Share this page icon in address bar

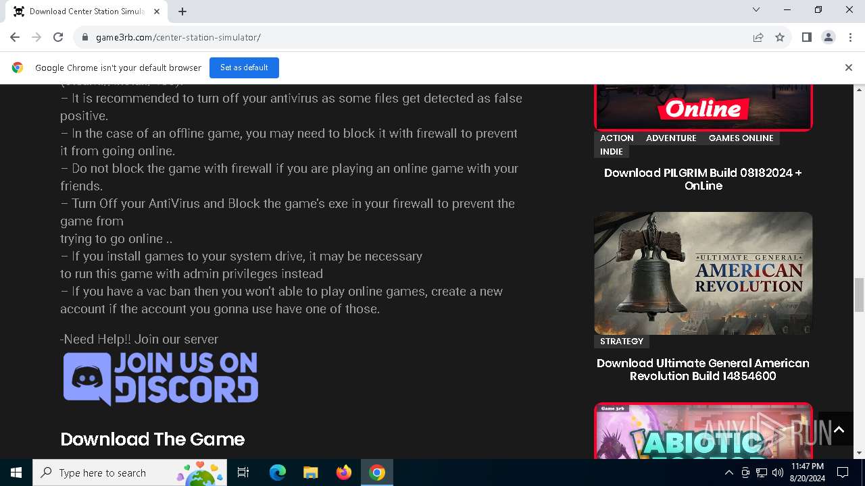tap(758, 37)
